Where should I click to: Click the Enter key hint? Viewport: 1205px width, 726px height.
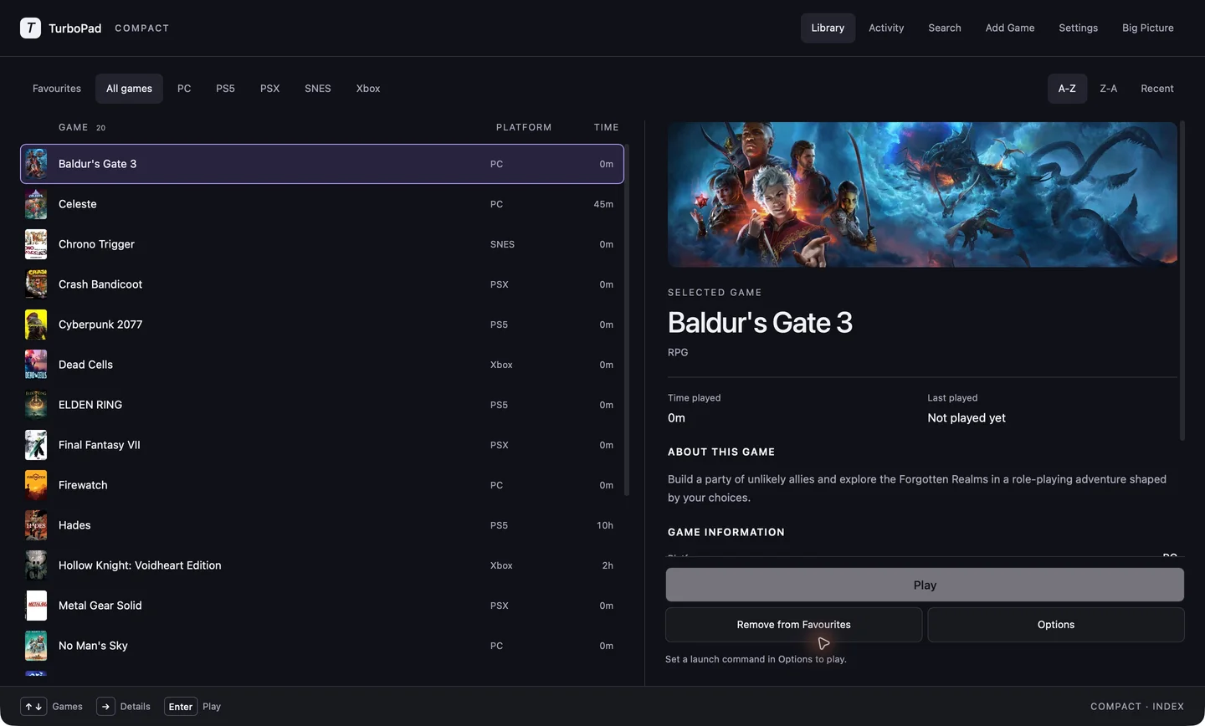click(181, 707)
